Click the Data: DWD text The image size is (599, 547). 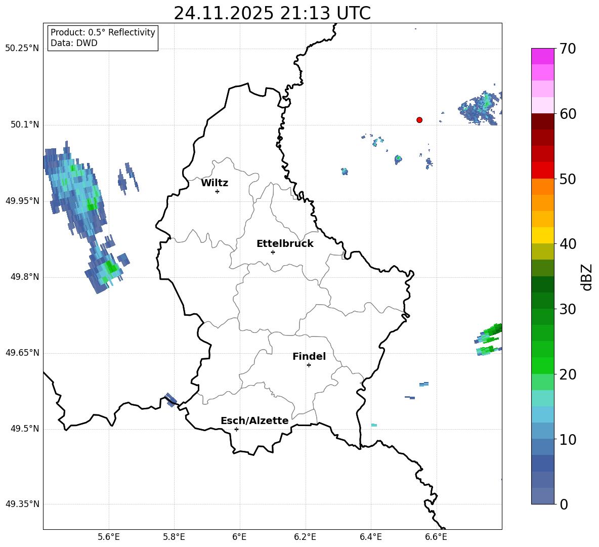point(74,43)
